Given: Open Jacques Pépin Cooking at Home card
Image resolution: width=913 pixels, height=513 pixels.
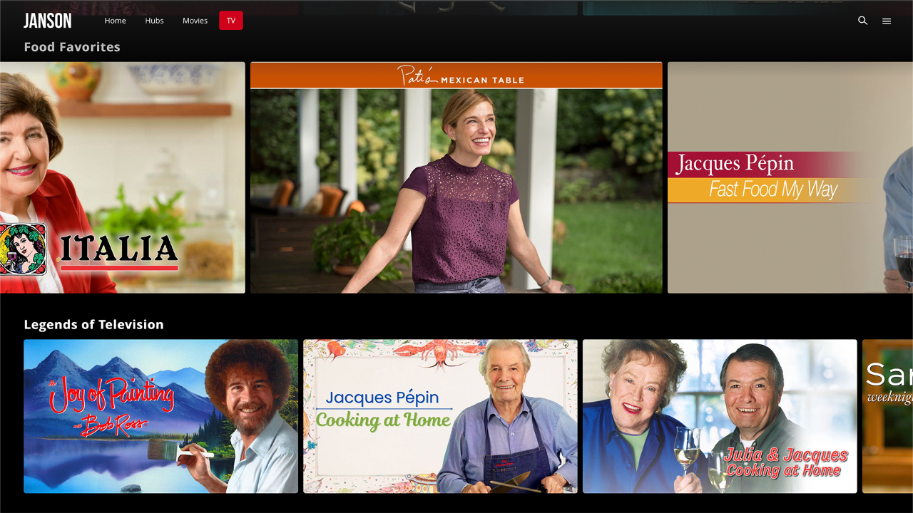Looking at the screenshot, I should pos(440,416).
